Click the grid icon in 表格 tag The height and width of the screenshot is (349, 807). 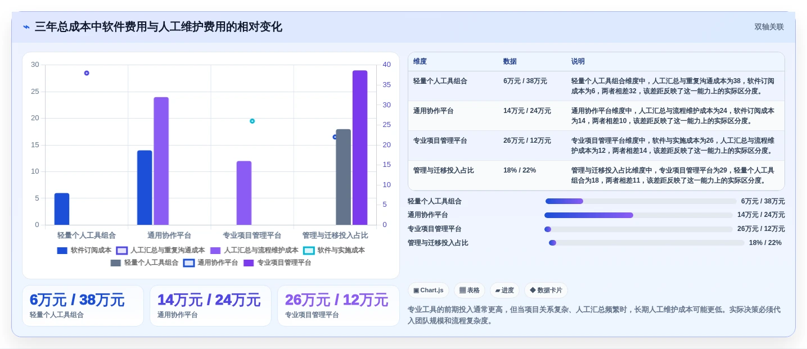click(462, 291)
